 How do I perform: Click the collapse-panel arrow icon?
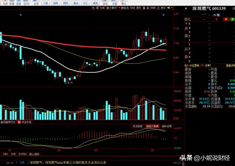[169, 8]
